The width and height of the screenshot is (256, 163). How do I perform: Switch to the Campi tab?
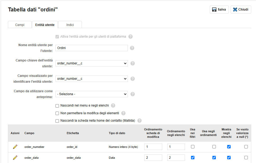(20, 25)
